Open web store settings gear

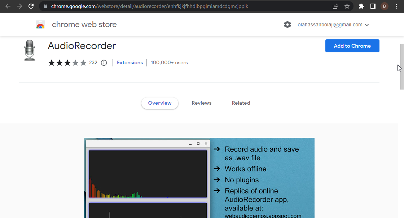tap(287, 25)
